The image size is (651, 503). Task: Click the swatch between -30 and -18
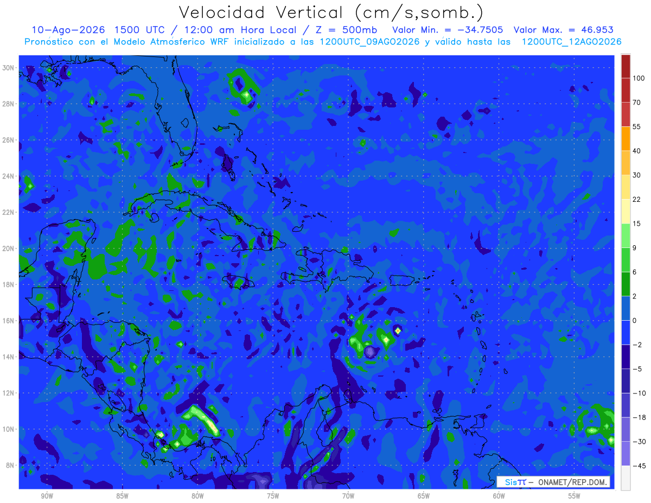[x=626, y=429]
